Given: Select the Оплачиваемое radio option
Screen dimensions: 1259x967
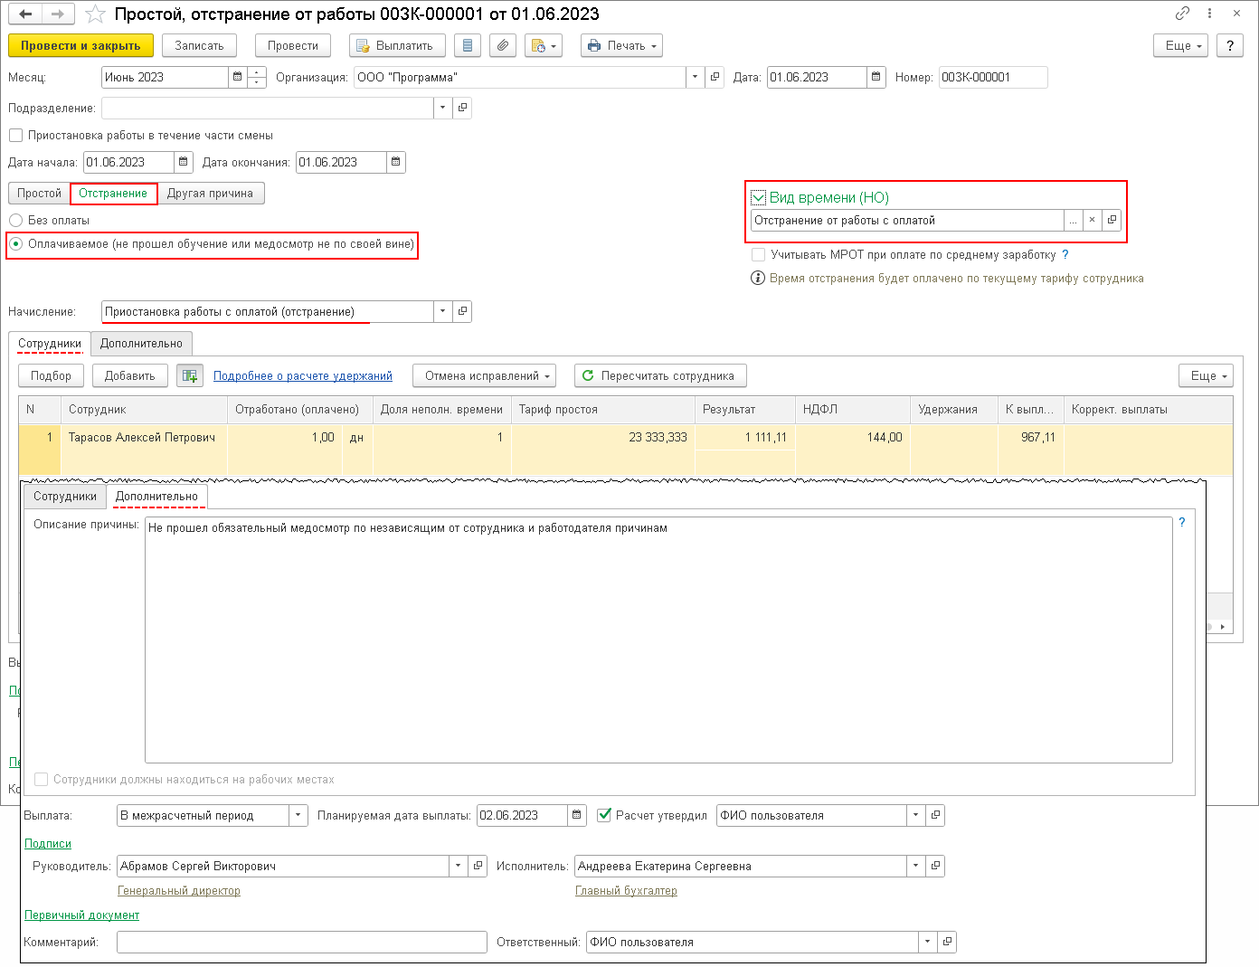Looking at the screenshot, I should [15, 243].
